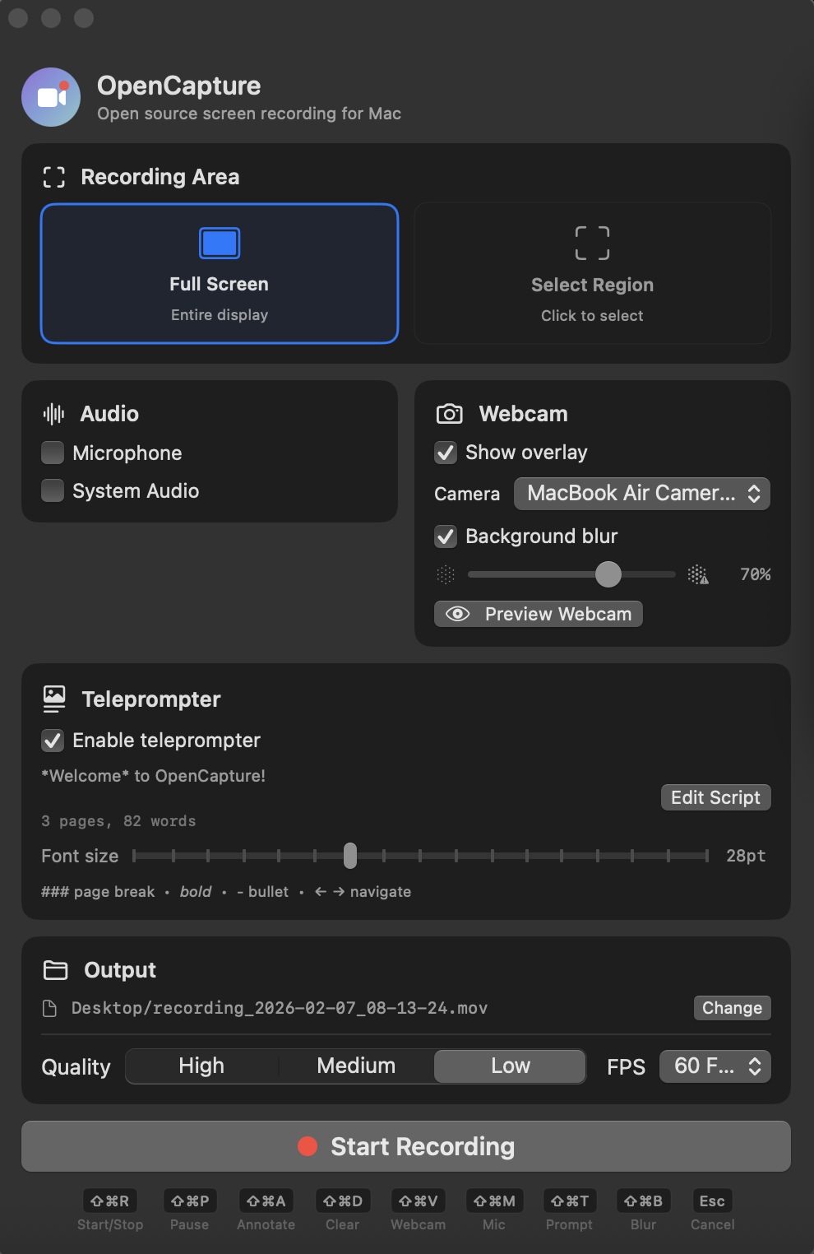Click the Audio waveform icon
The height and width of the screenshot is (1254, 814).
coord(53,414)
